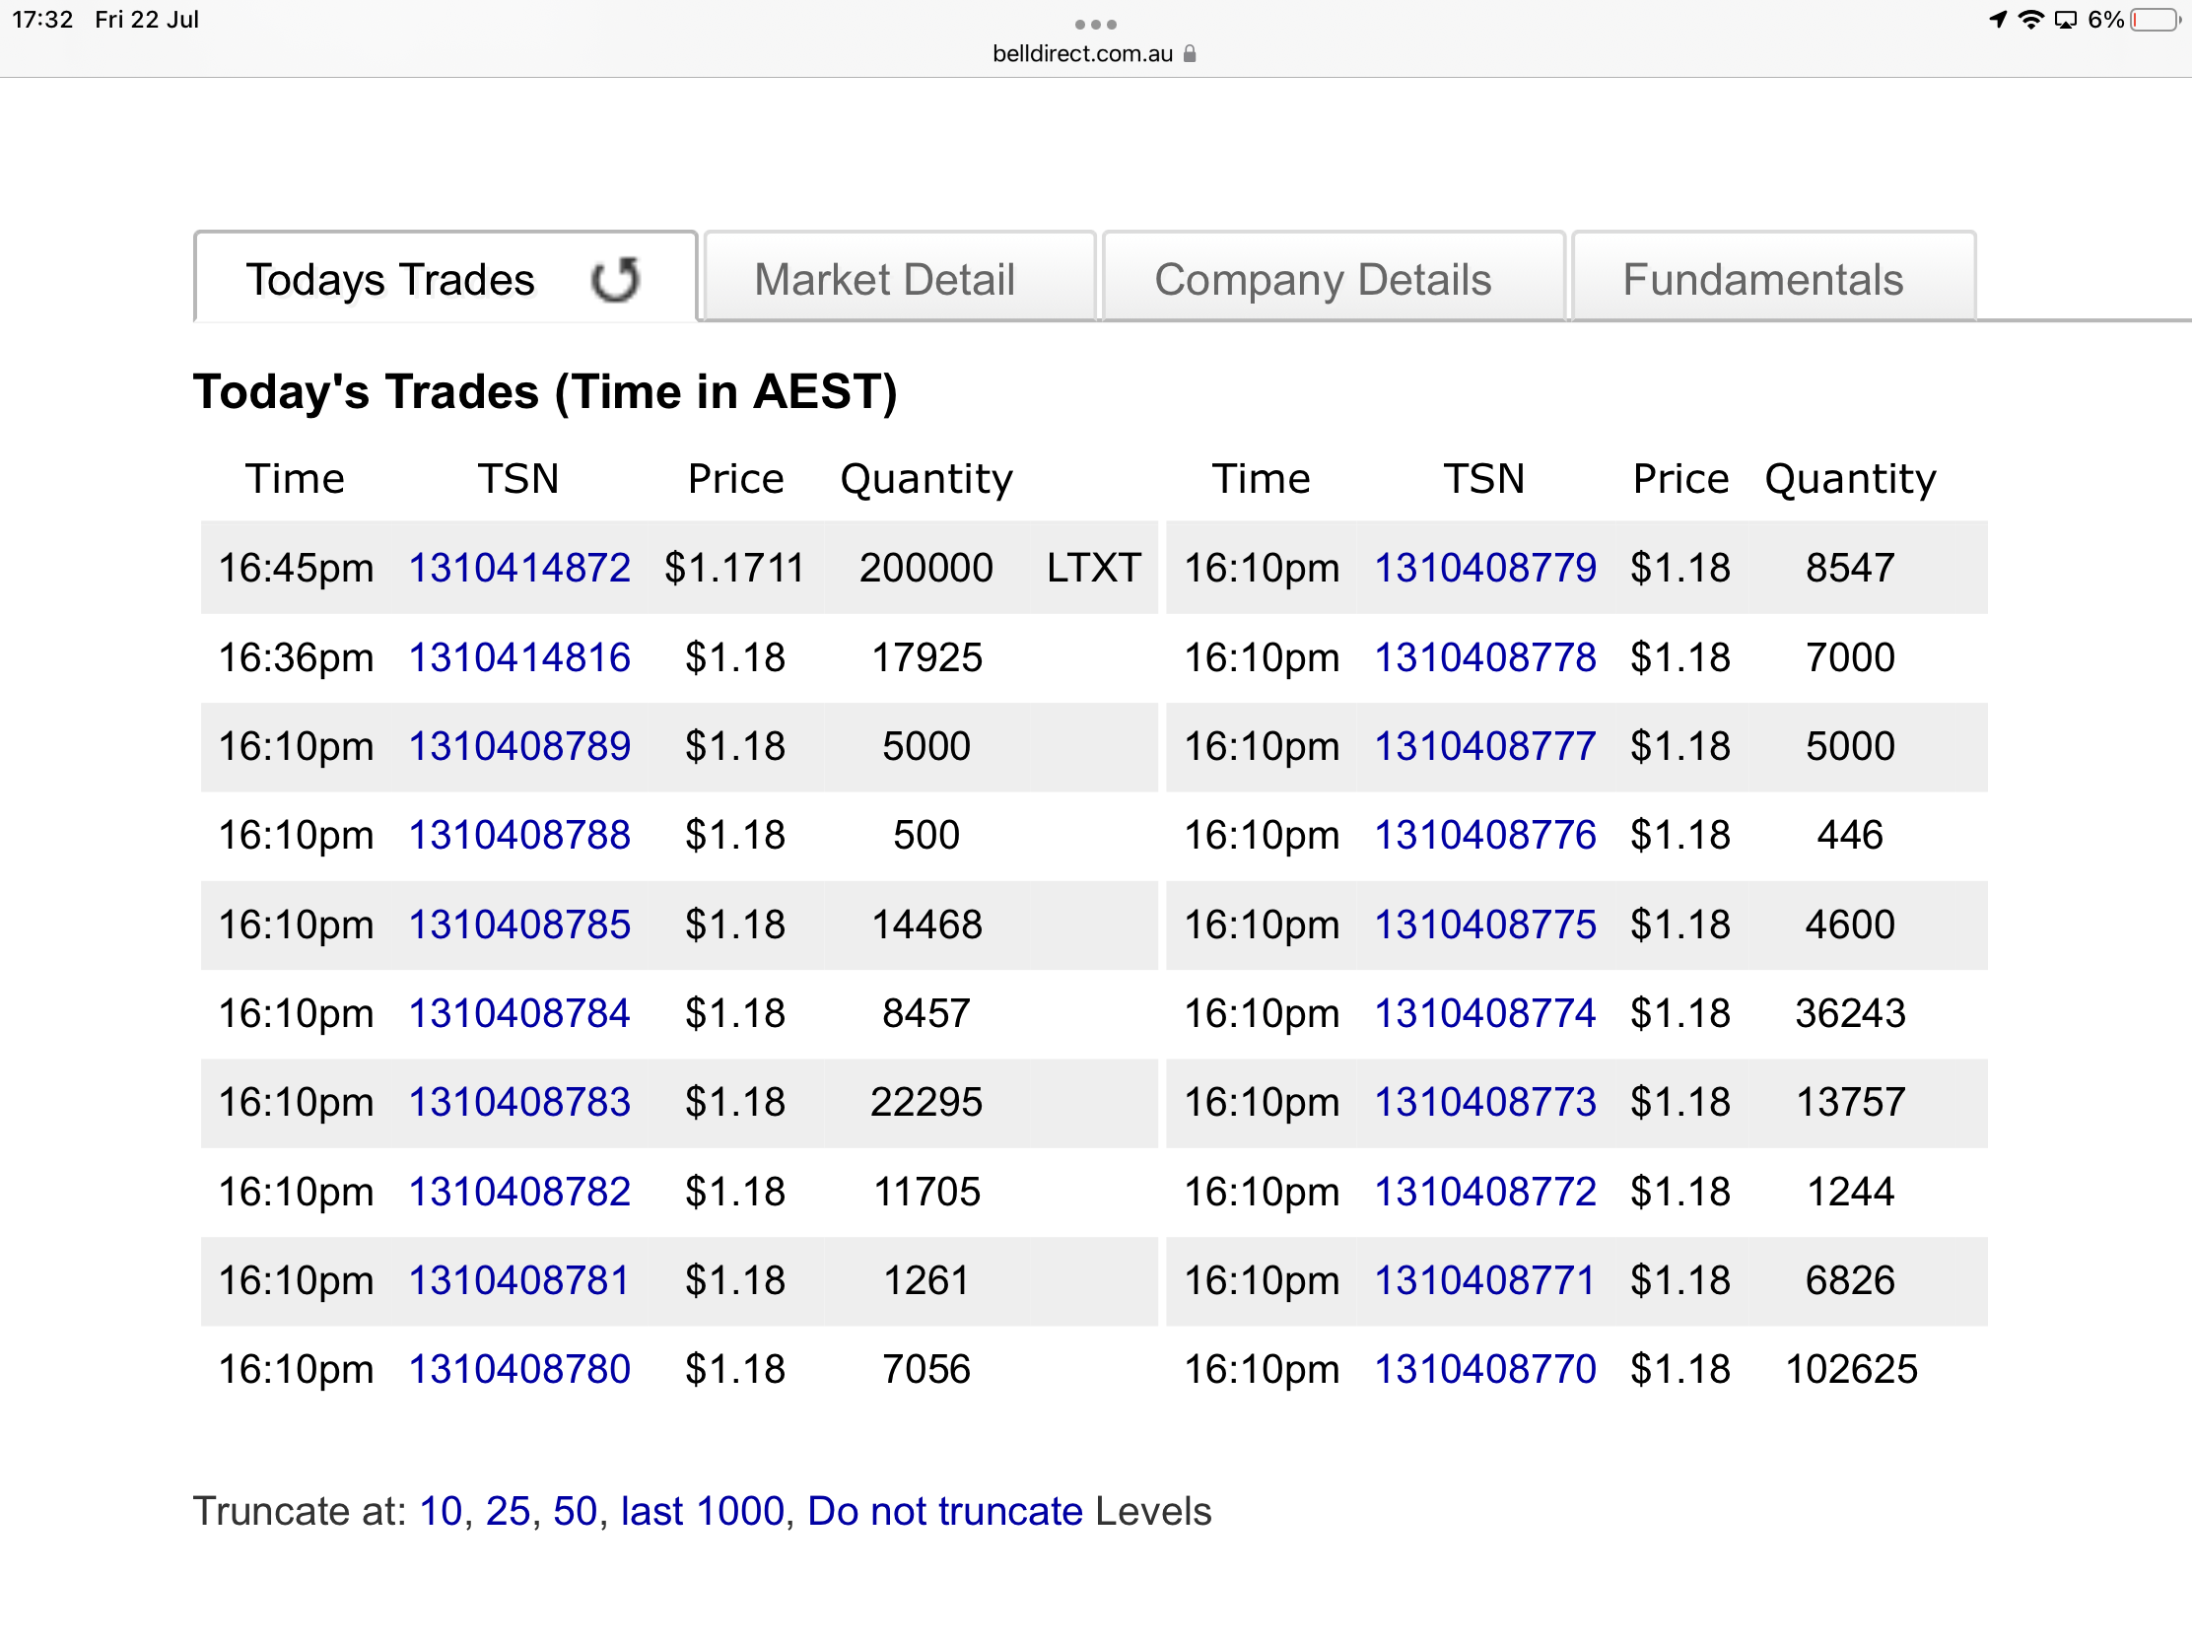2192x1644 pixels.
Task: Tap the screen mirroring status icon
Action: point(2065,20)
